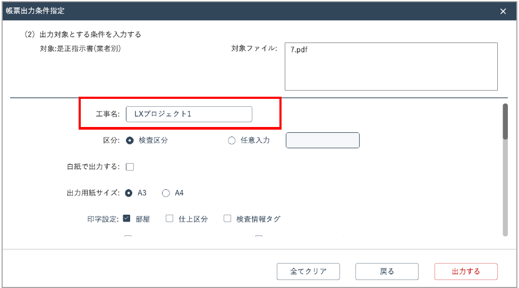Switch output paper size to A4
Image resolution: width=519 pixels, height=288 pixels.
tap(166, 193)
